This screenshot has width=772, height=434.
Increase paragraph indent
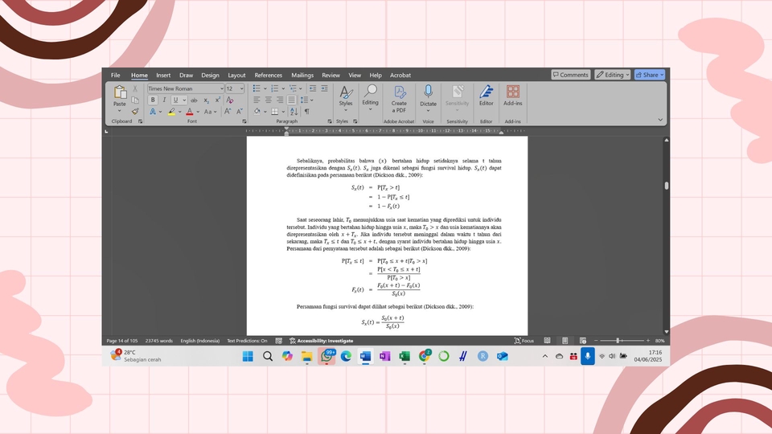[324, 88]
